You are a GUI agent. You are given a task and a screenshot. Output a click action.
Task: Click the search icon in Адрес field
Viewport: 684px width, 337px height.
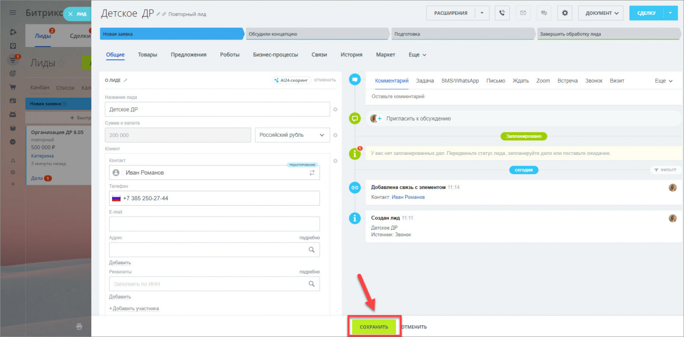pyautogui.click(x=312, y=249)
